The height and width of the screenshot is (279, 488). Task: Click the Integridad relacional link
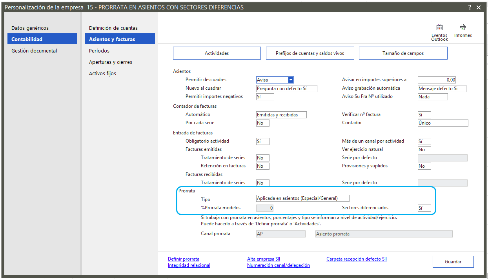189,265
